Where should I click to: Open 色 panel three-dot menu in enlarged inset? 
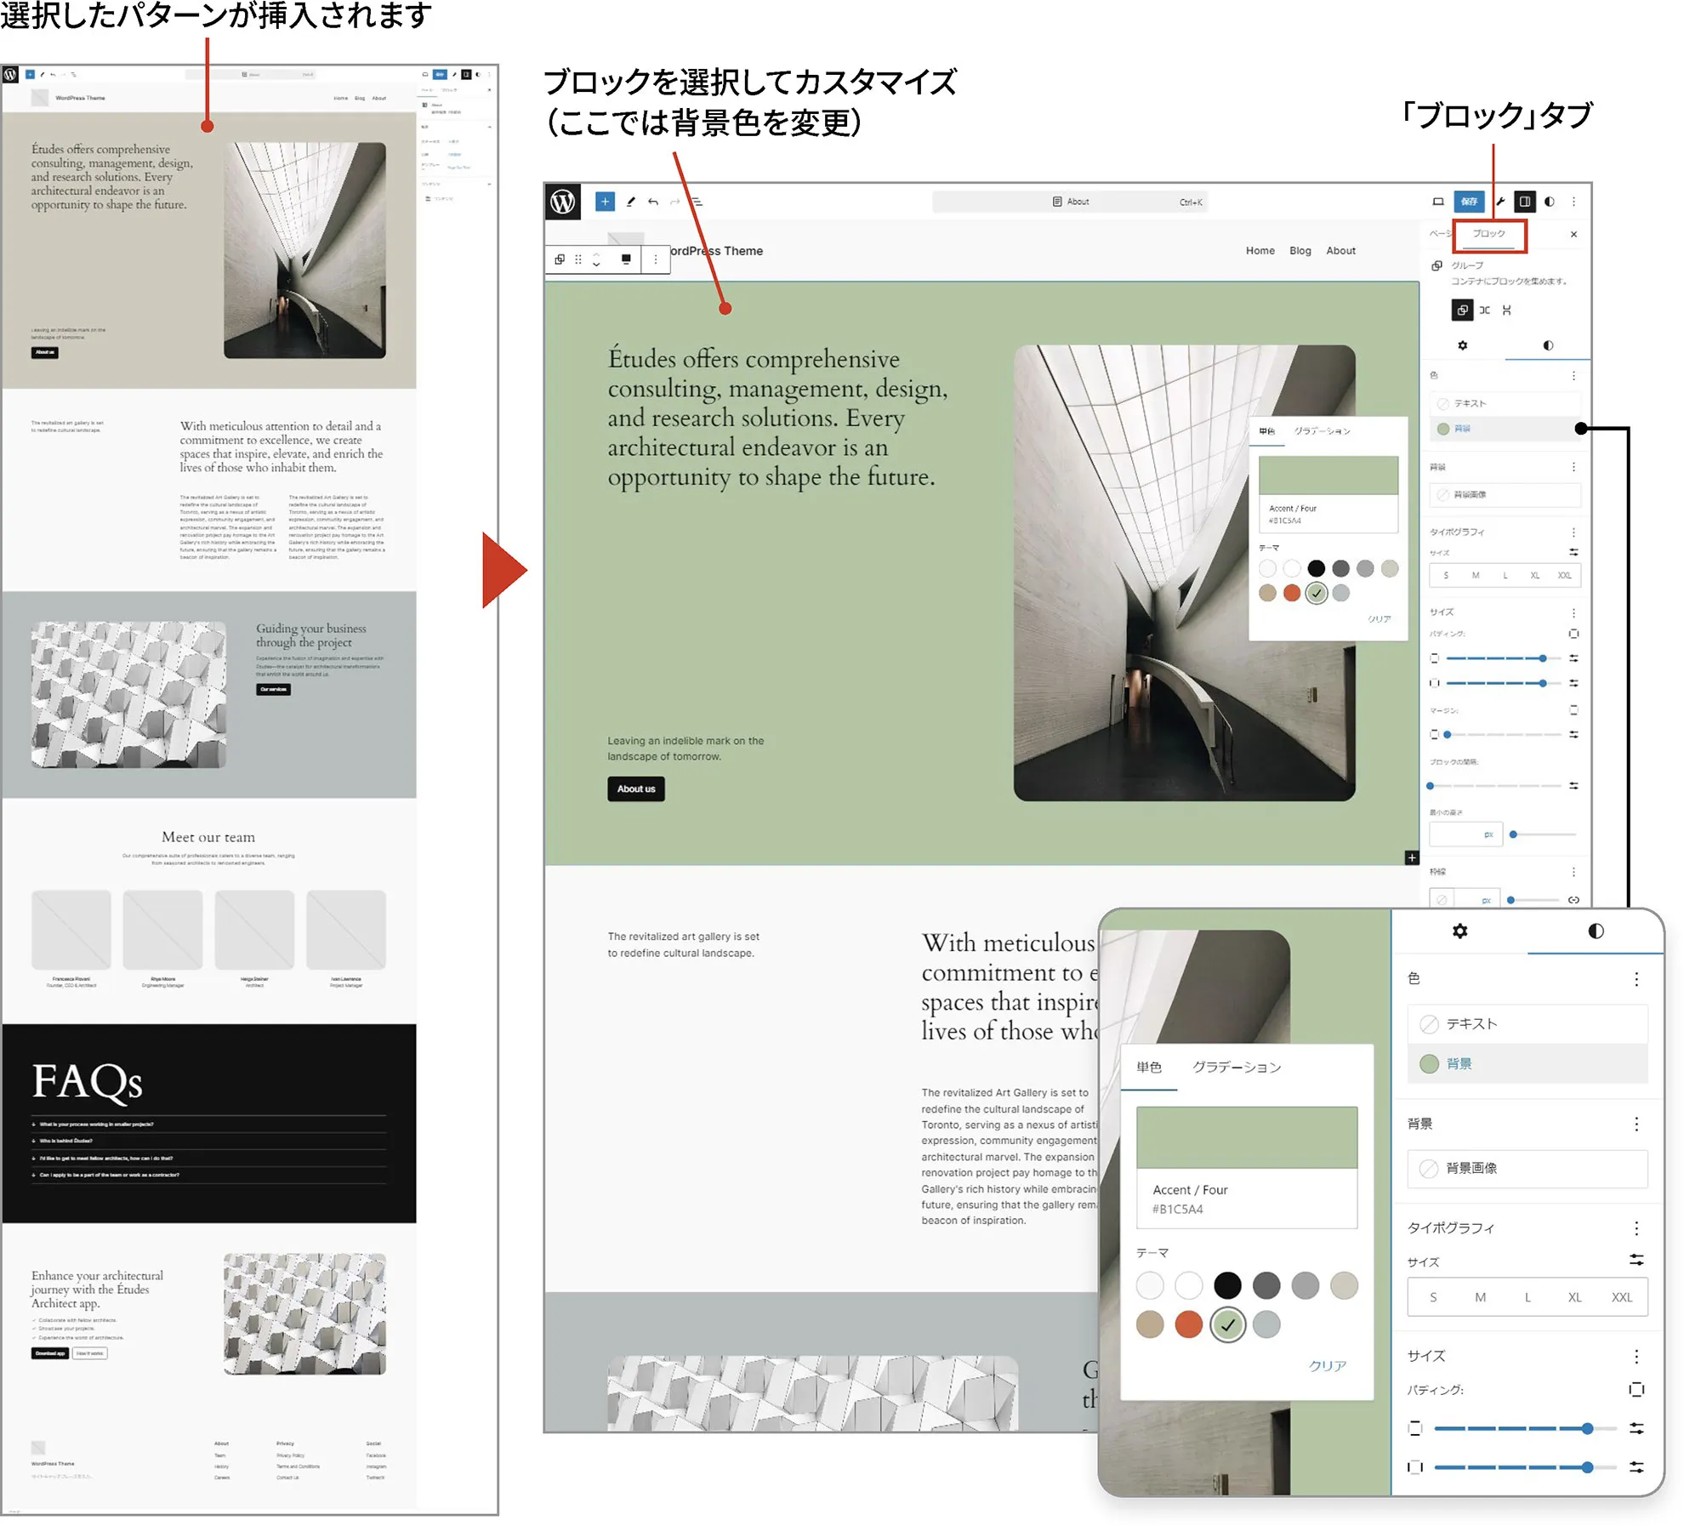(x=1636, y=979)
